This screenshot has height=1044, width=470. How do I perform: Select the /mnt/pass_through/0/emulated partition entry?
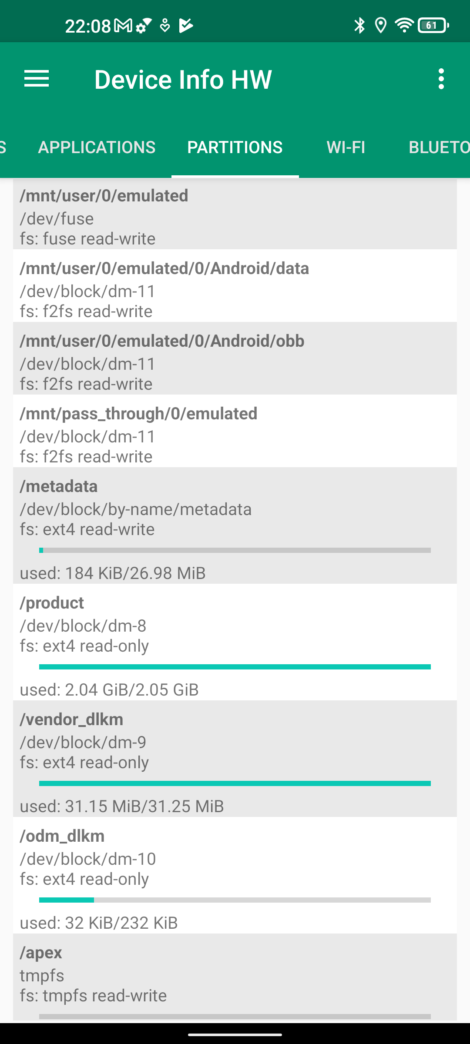click(x=235, y=434)
